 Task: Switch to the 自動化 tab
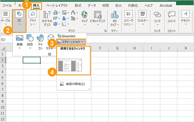[133, 5]
